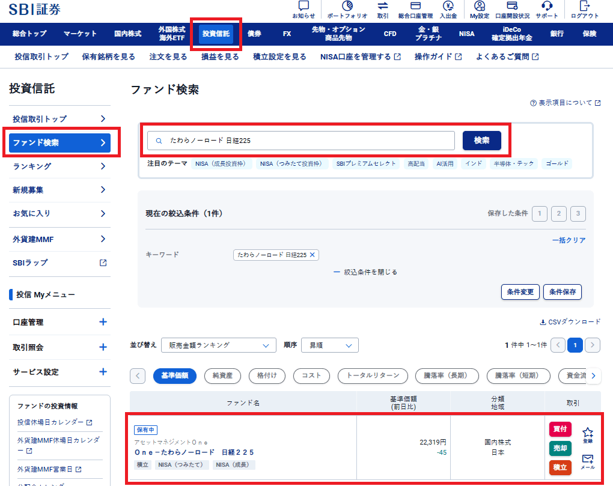Open fund Ｏｎｅ－たわらノーロード 日経２２５

click(194, 452)
